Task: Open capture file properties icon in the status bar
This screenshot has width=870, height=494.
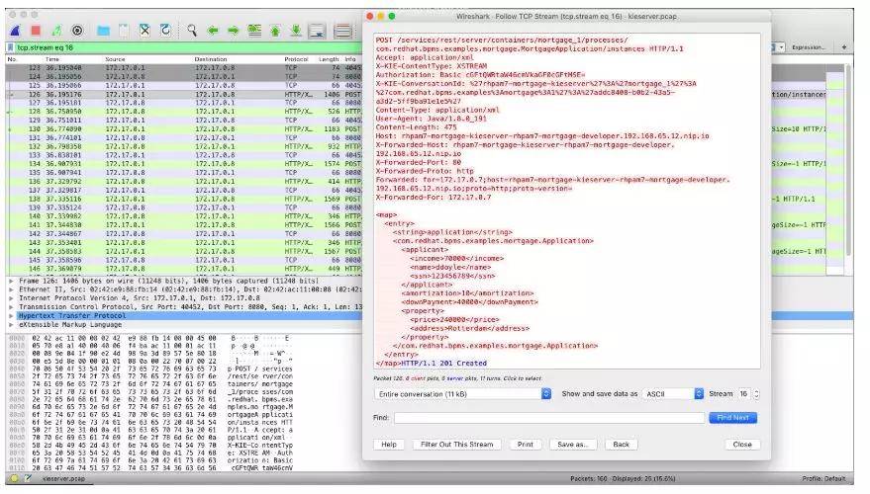Action: (x=27, y=478)
